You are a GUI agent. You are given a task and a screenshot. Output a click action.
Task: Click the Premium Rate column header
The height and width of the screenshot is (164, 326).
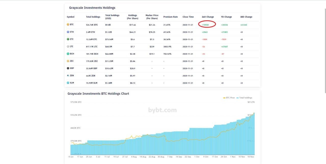tap(171, 17)
